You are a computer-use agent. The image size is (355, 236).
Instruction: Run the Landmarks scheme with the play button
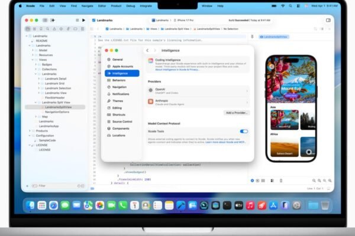click(x=83, y=20)
